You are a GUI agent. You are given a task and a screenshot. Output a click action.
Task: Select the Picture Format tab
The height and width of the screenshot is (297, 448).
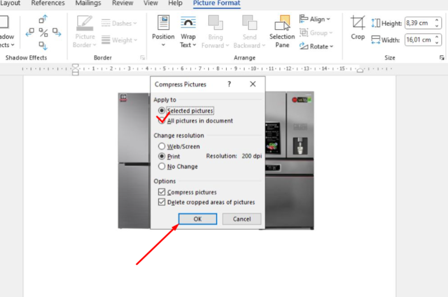coord(217,3)
